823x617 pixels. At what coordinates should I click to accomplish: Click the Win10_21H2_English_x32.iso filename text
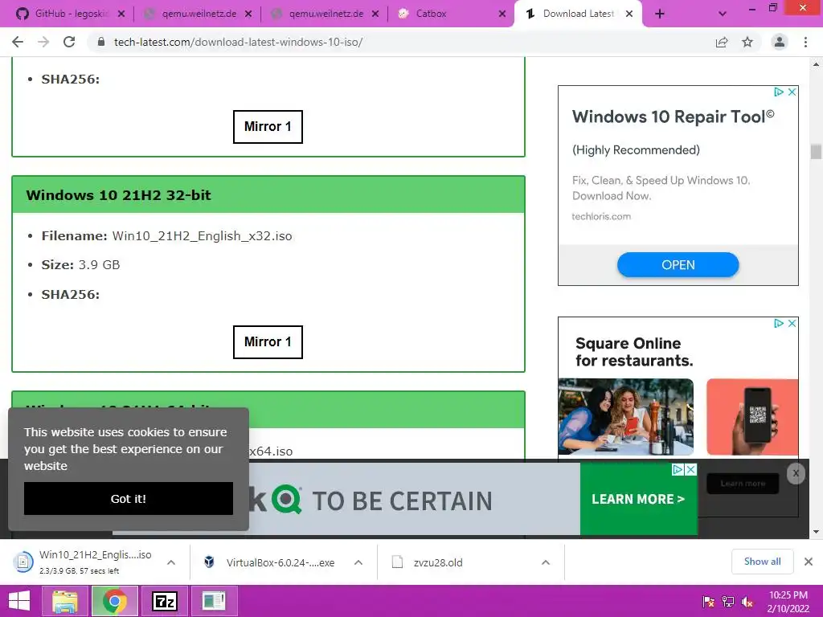point(202,236)
